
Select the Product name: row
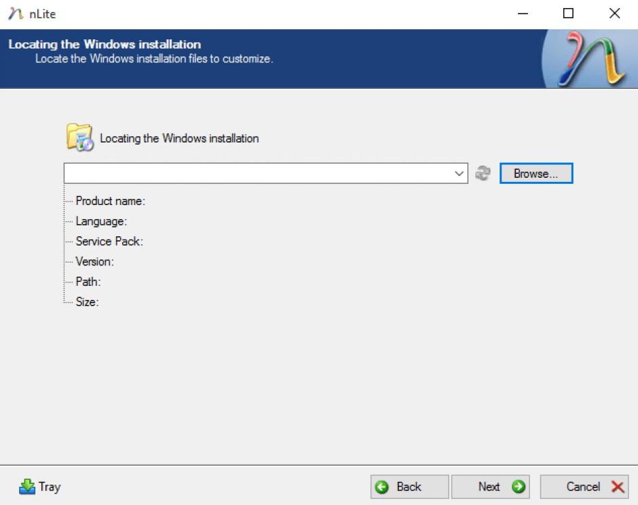tap(110, 201)
